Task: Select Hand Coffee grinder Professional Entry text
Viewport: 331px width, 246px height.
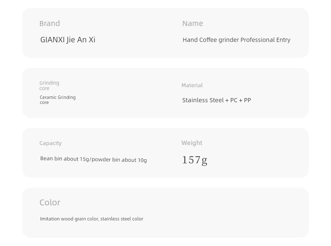Action: 236,40
